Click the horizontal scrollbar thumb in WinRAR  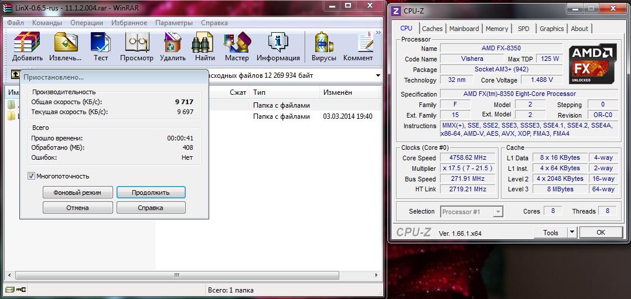point(176,275)
